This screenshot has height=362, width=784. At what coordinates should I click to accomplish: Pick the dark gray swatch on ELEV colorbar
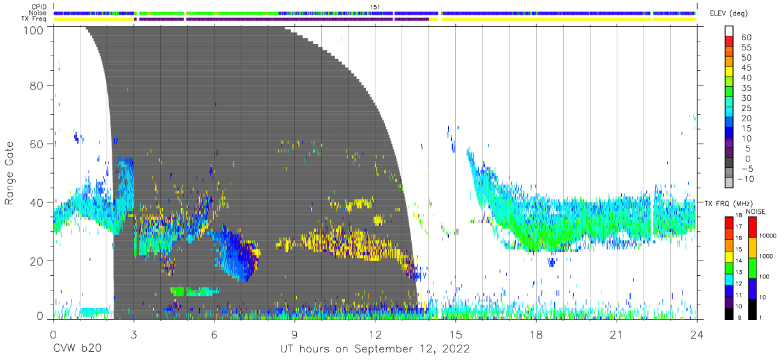click(x=729, y=162)
